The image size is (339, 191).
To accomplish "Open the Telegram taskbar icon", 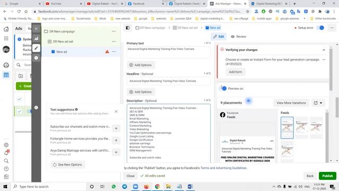I will click(124, 186).
